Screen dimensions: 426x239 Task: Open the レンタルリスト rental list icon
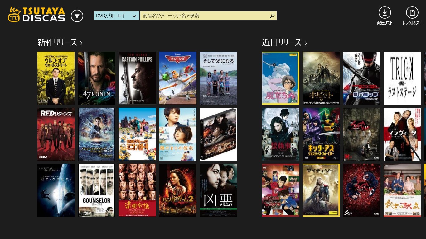412,13
